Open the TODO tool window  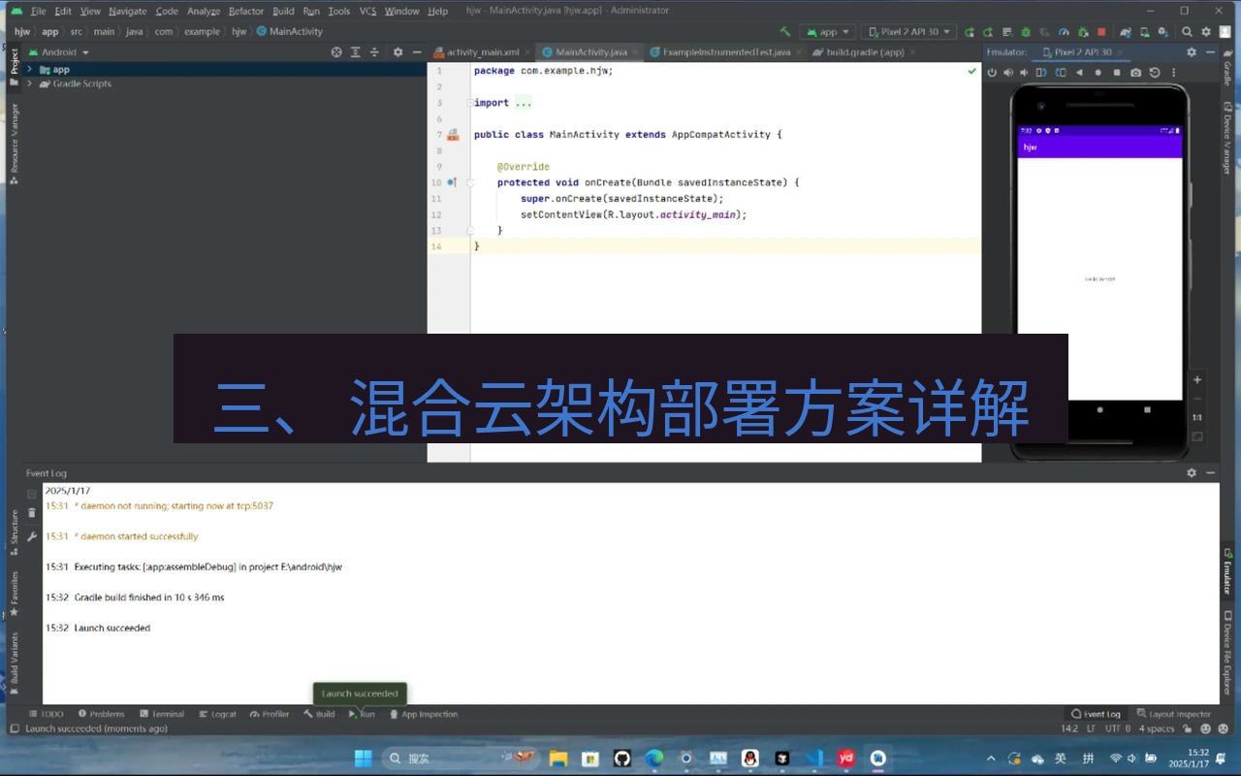(x=46, y=714)
